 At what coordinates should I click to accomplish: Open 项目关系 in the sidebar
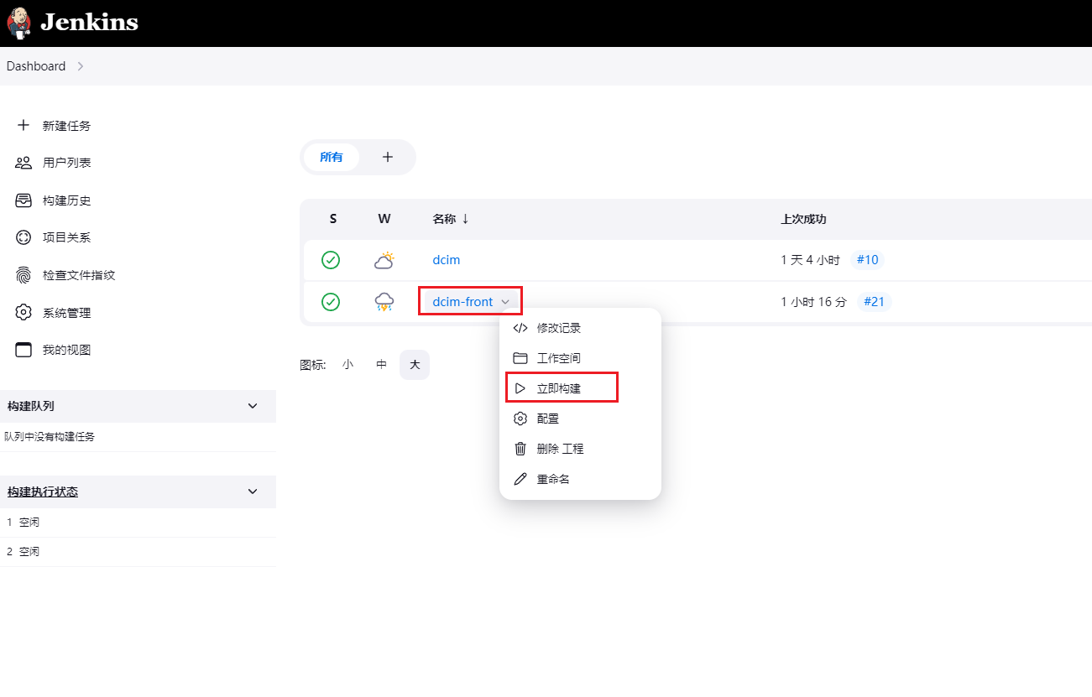coord(67,237)
